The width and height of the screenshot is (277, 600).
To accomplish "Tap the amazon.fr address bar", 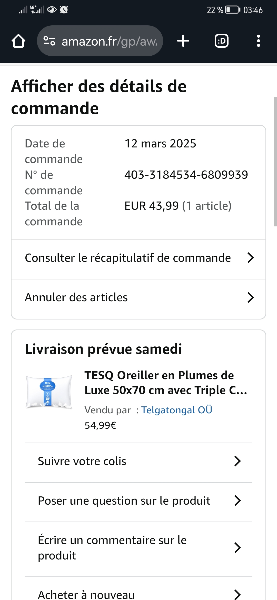I will [x=109, y=41].
